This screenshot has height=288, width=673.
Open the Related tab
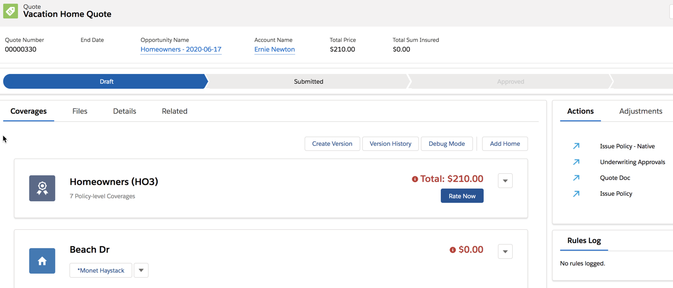[175, 111]
